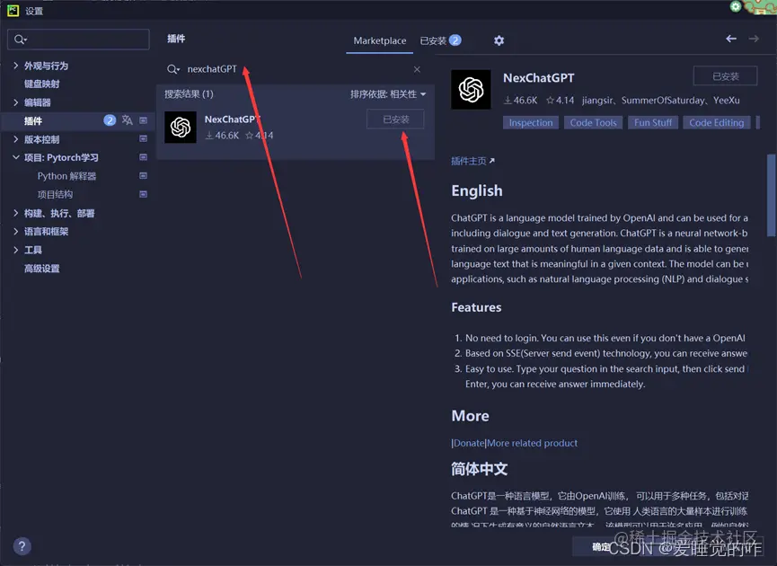Click project-level icon beside 项目: Pytorch学习

143,157
